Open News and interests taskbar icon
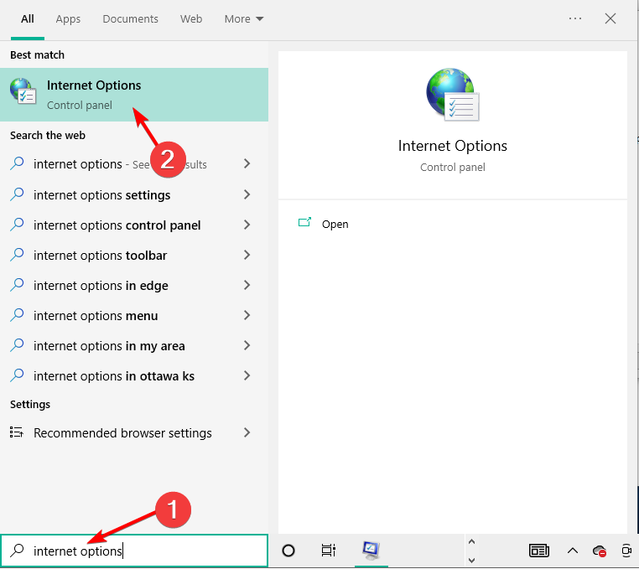The image size is (639, 569). 538,551
